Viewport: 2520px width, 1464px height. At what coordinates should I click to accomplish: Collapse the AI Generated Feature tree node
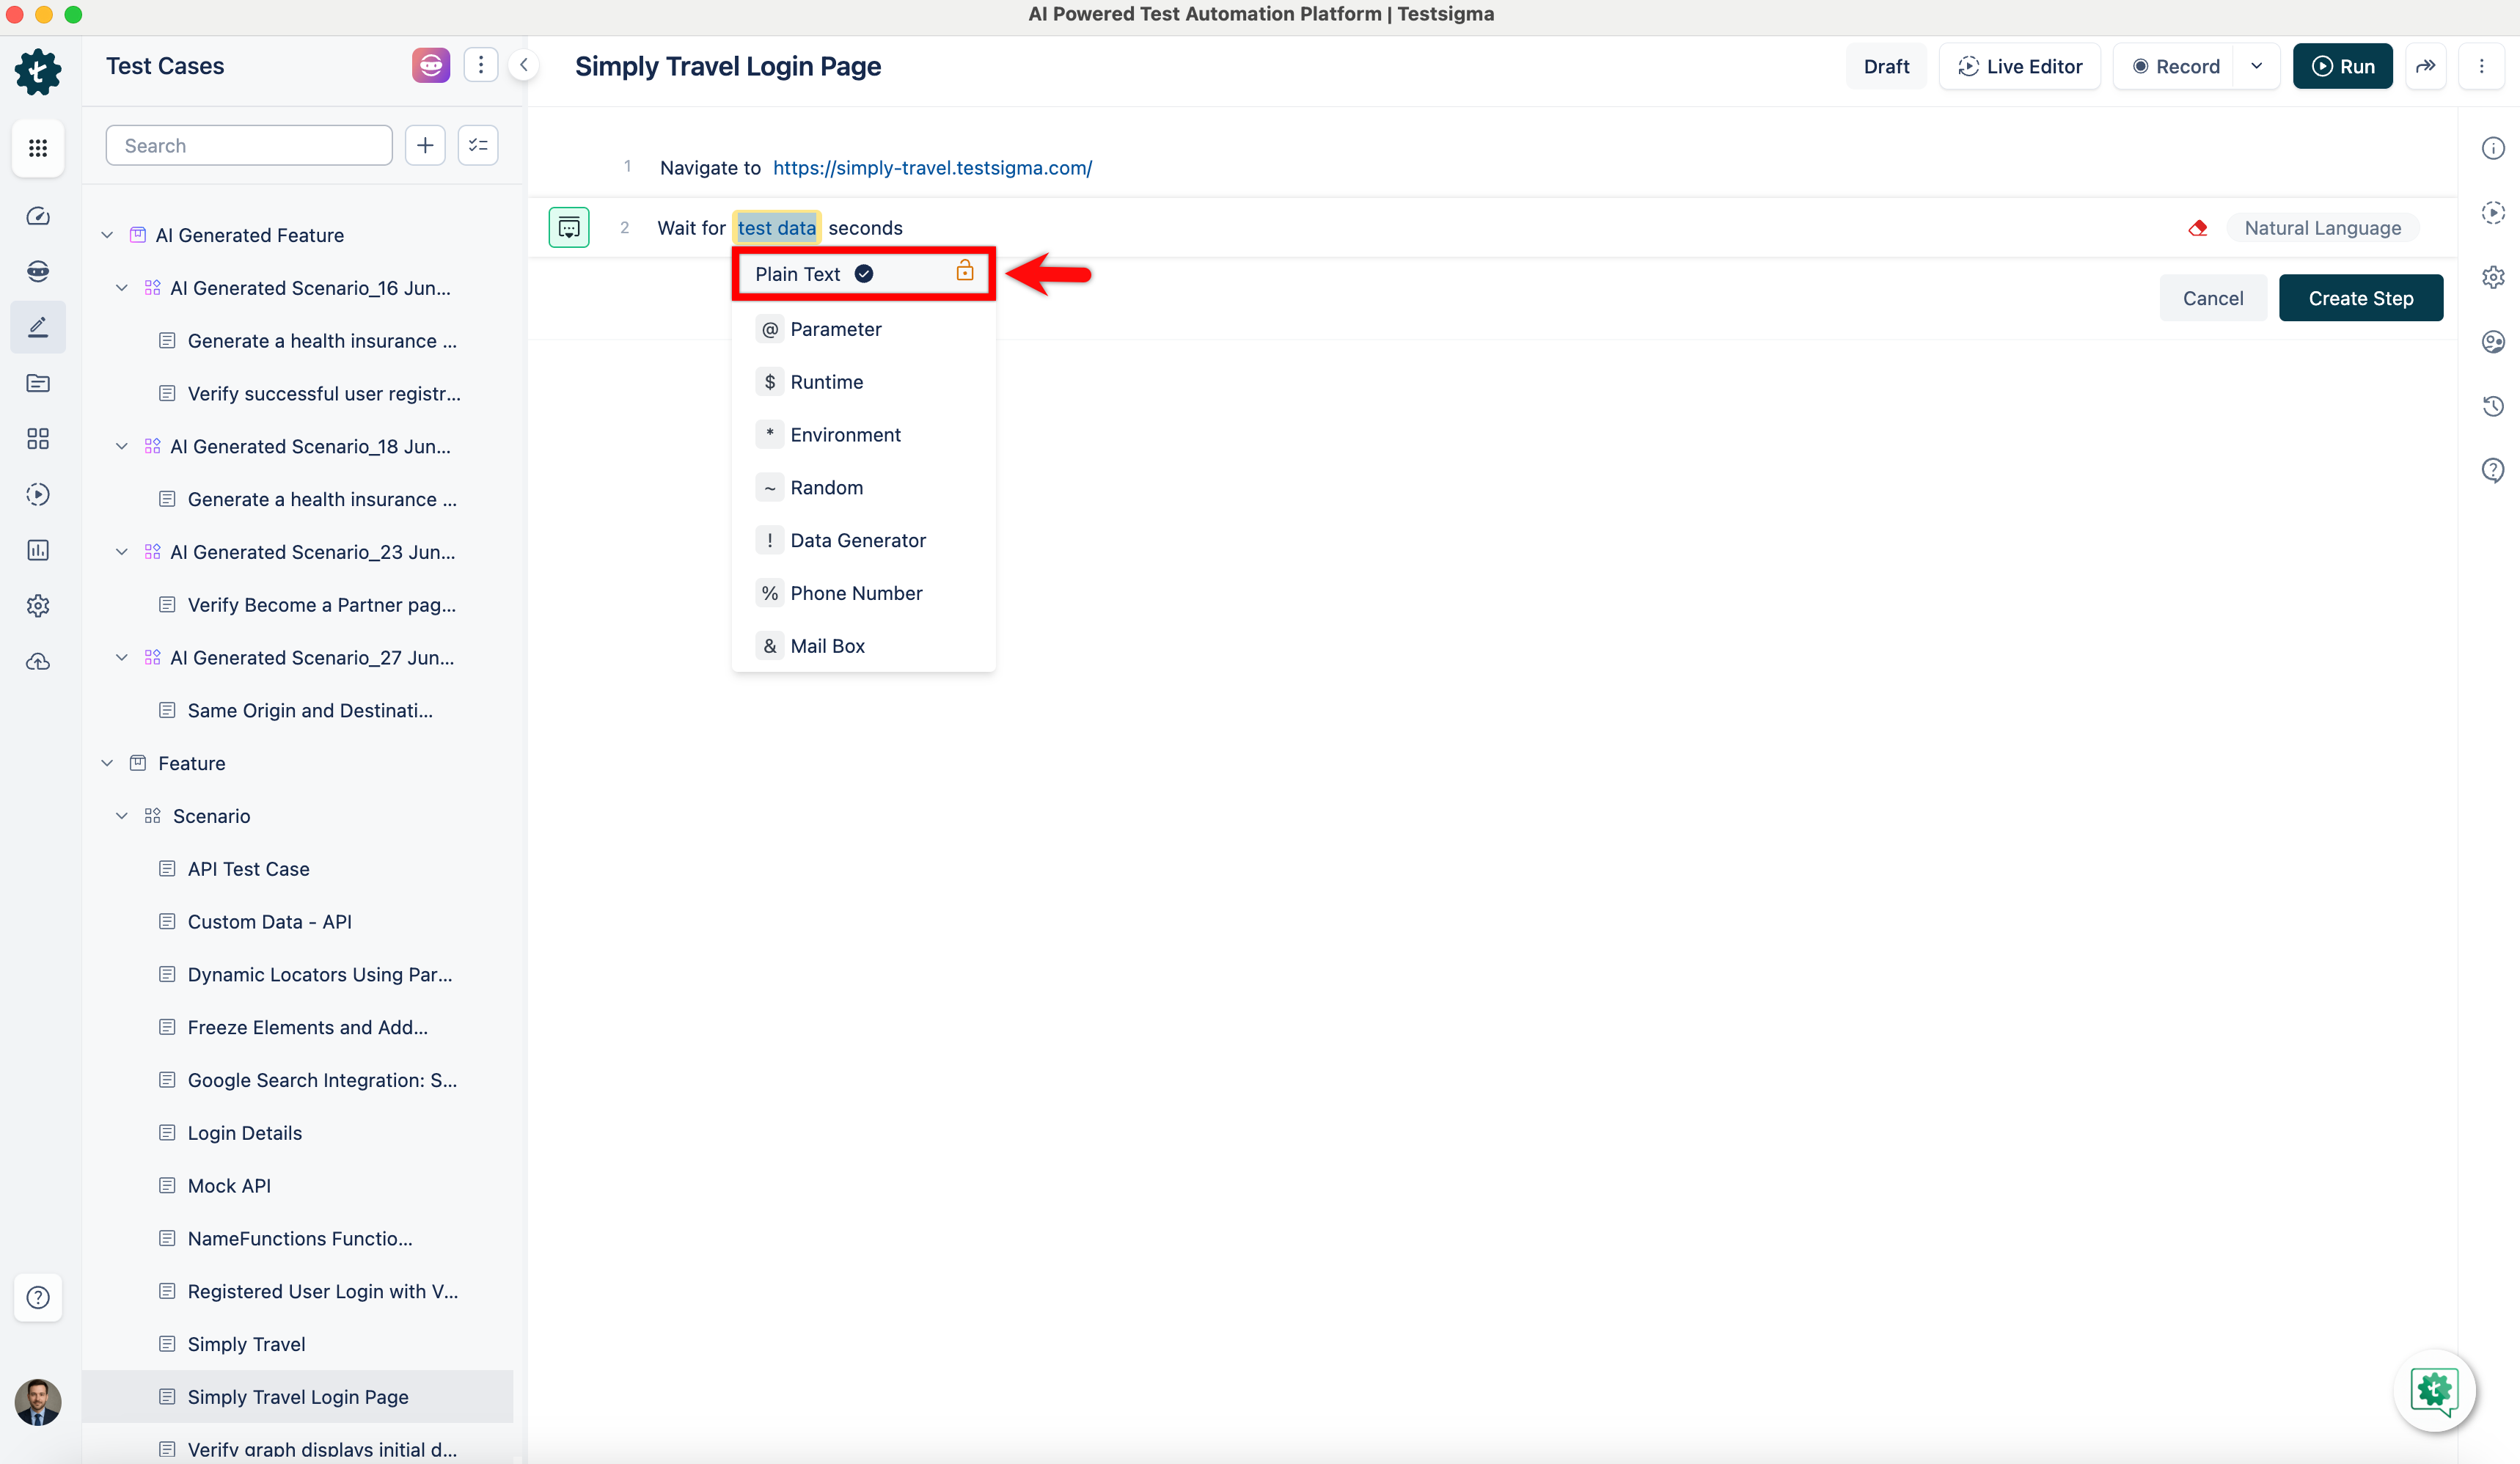click(107, 235)
